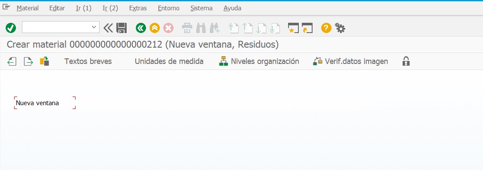Open the Sistema menu
This screenshot has width=483, height=170.
(x=201, y=8)
